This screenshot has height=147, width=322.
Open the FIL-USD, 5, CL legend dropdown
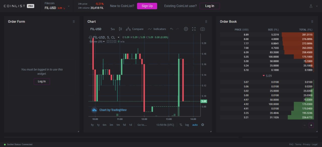click(118, 37)
